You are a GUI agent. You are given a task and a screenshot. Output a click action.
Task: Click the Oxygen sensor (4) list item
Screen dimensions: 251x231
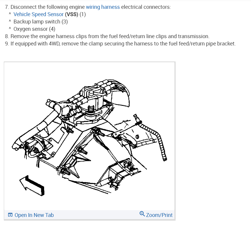pyautogui.click(x=34, y=29)
